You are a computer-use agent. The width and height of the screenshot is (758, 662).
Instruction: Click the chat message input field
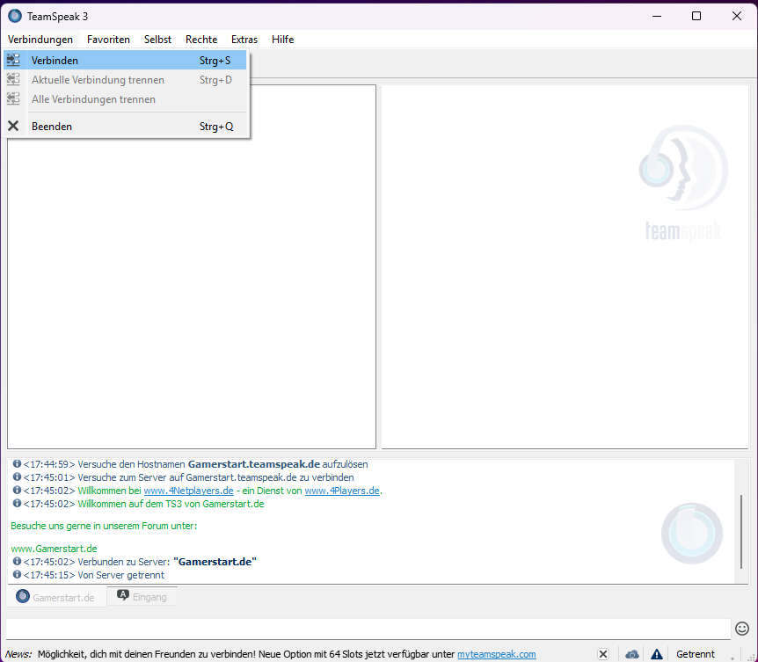368,629
